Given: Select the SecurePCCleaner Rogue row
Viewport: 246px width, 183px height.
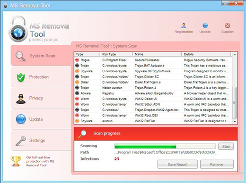Looking at the screenshot, I should coord(153,60).
